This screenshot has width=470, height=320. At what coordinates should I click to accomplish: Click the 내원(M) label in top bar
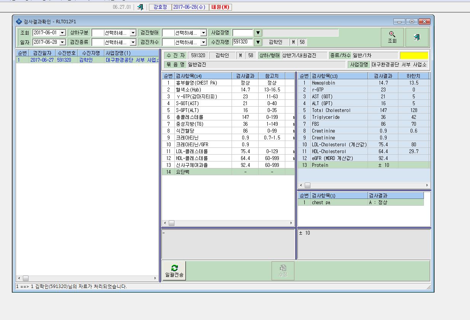click(220, 7)
